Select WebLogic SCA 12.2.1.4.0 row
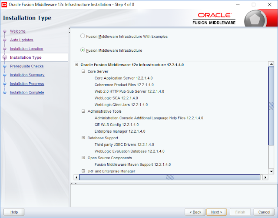 click(116, 98)
